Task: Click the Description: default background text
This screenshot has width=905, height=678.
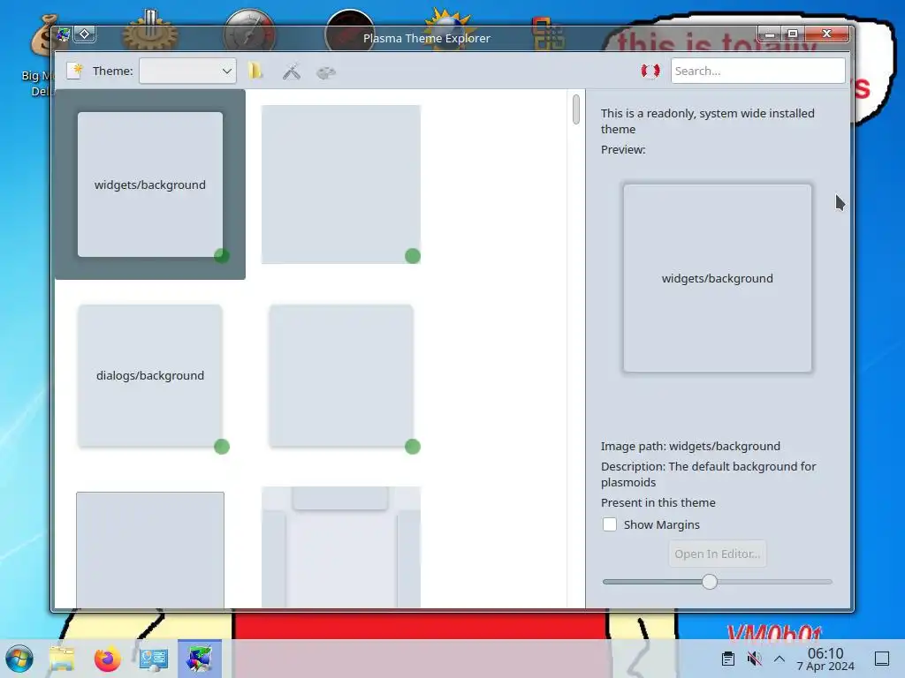Action: coord(708,474)
